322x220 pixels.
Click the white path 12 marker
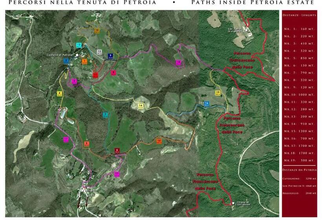(99, 52)
